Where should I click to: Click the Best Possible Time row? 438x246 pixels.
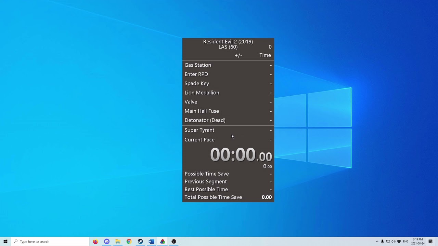228,190
